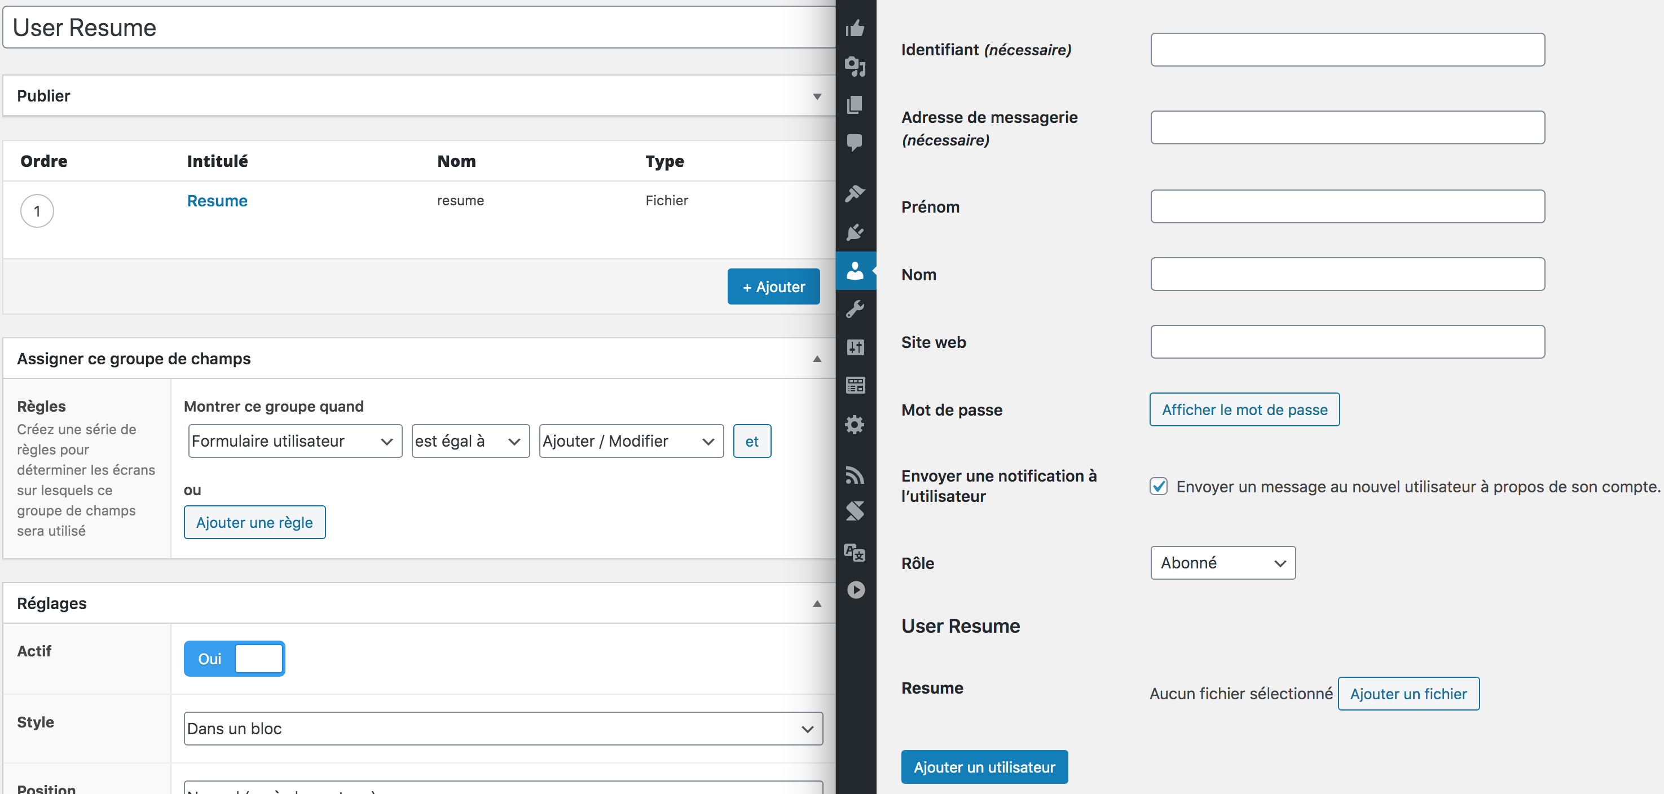Click 'Afficher le mot de passe' button
This screenshot has height=794, width=1664.
1245,409
